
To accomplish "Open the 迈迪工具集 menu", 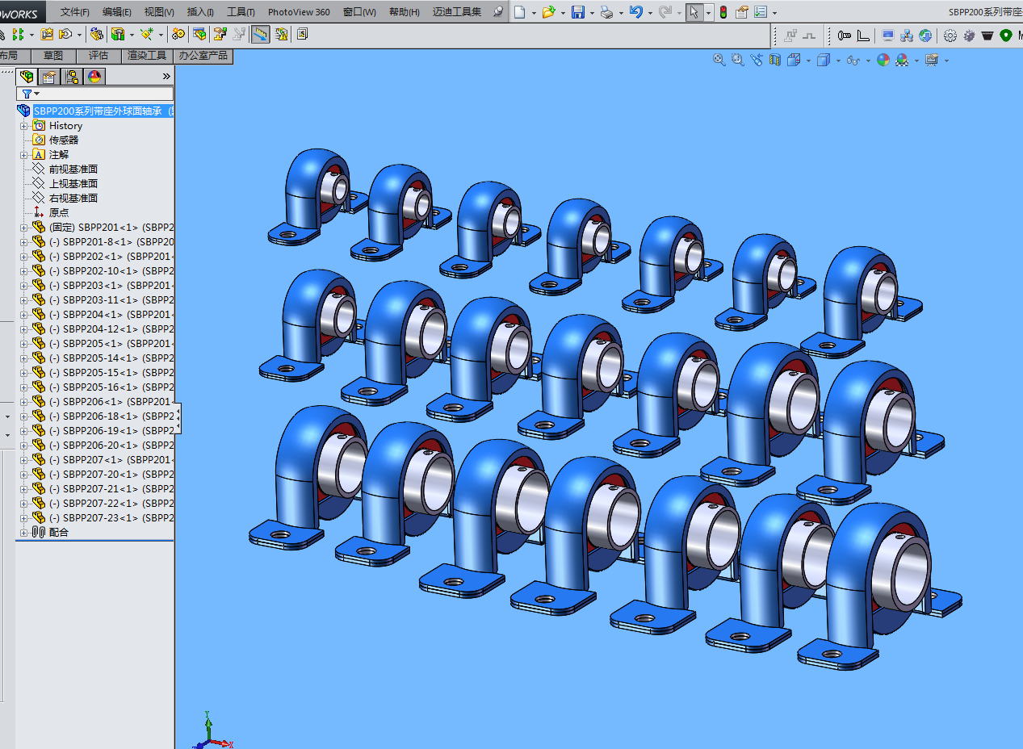I will pos(457,12).
